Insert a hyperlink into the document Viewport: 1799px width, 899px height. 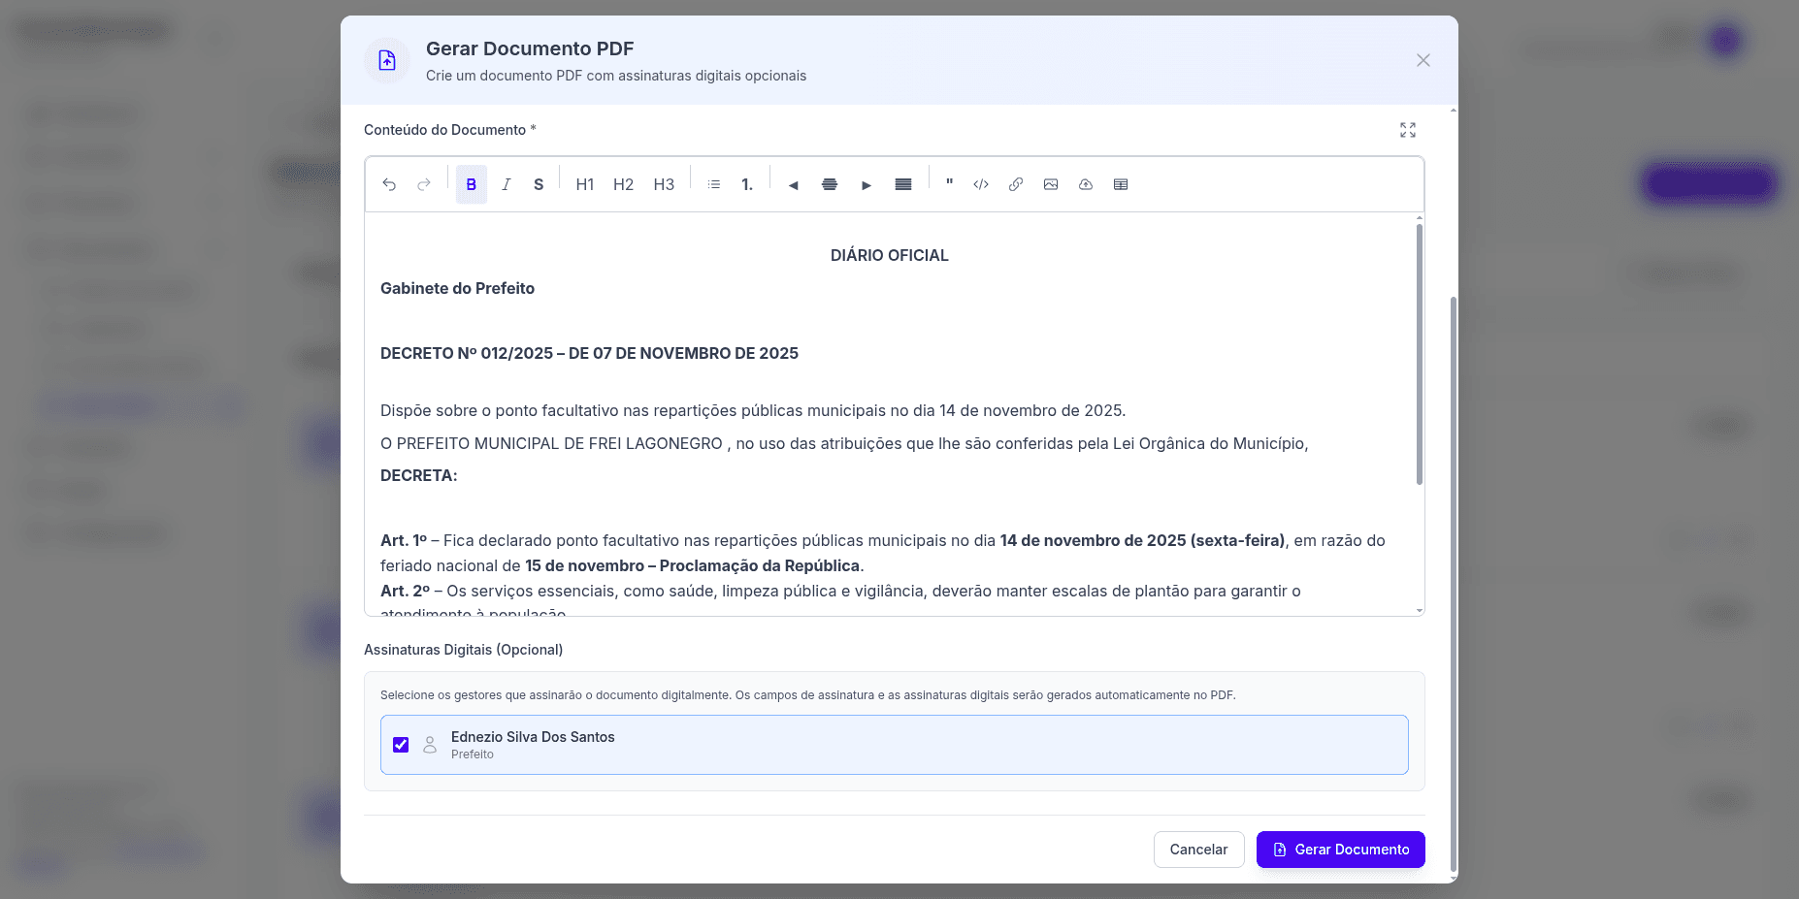click(x=1015, y=184)
